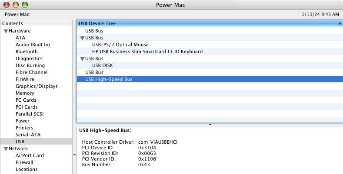
Task: Click the Contents column header
Action: pyautogui.click(x=37, y=23)
